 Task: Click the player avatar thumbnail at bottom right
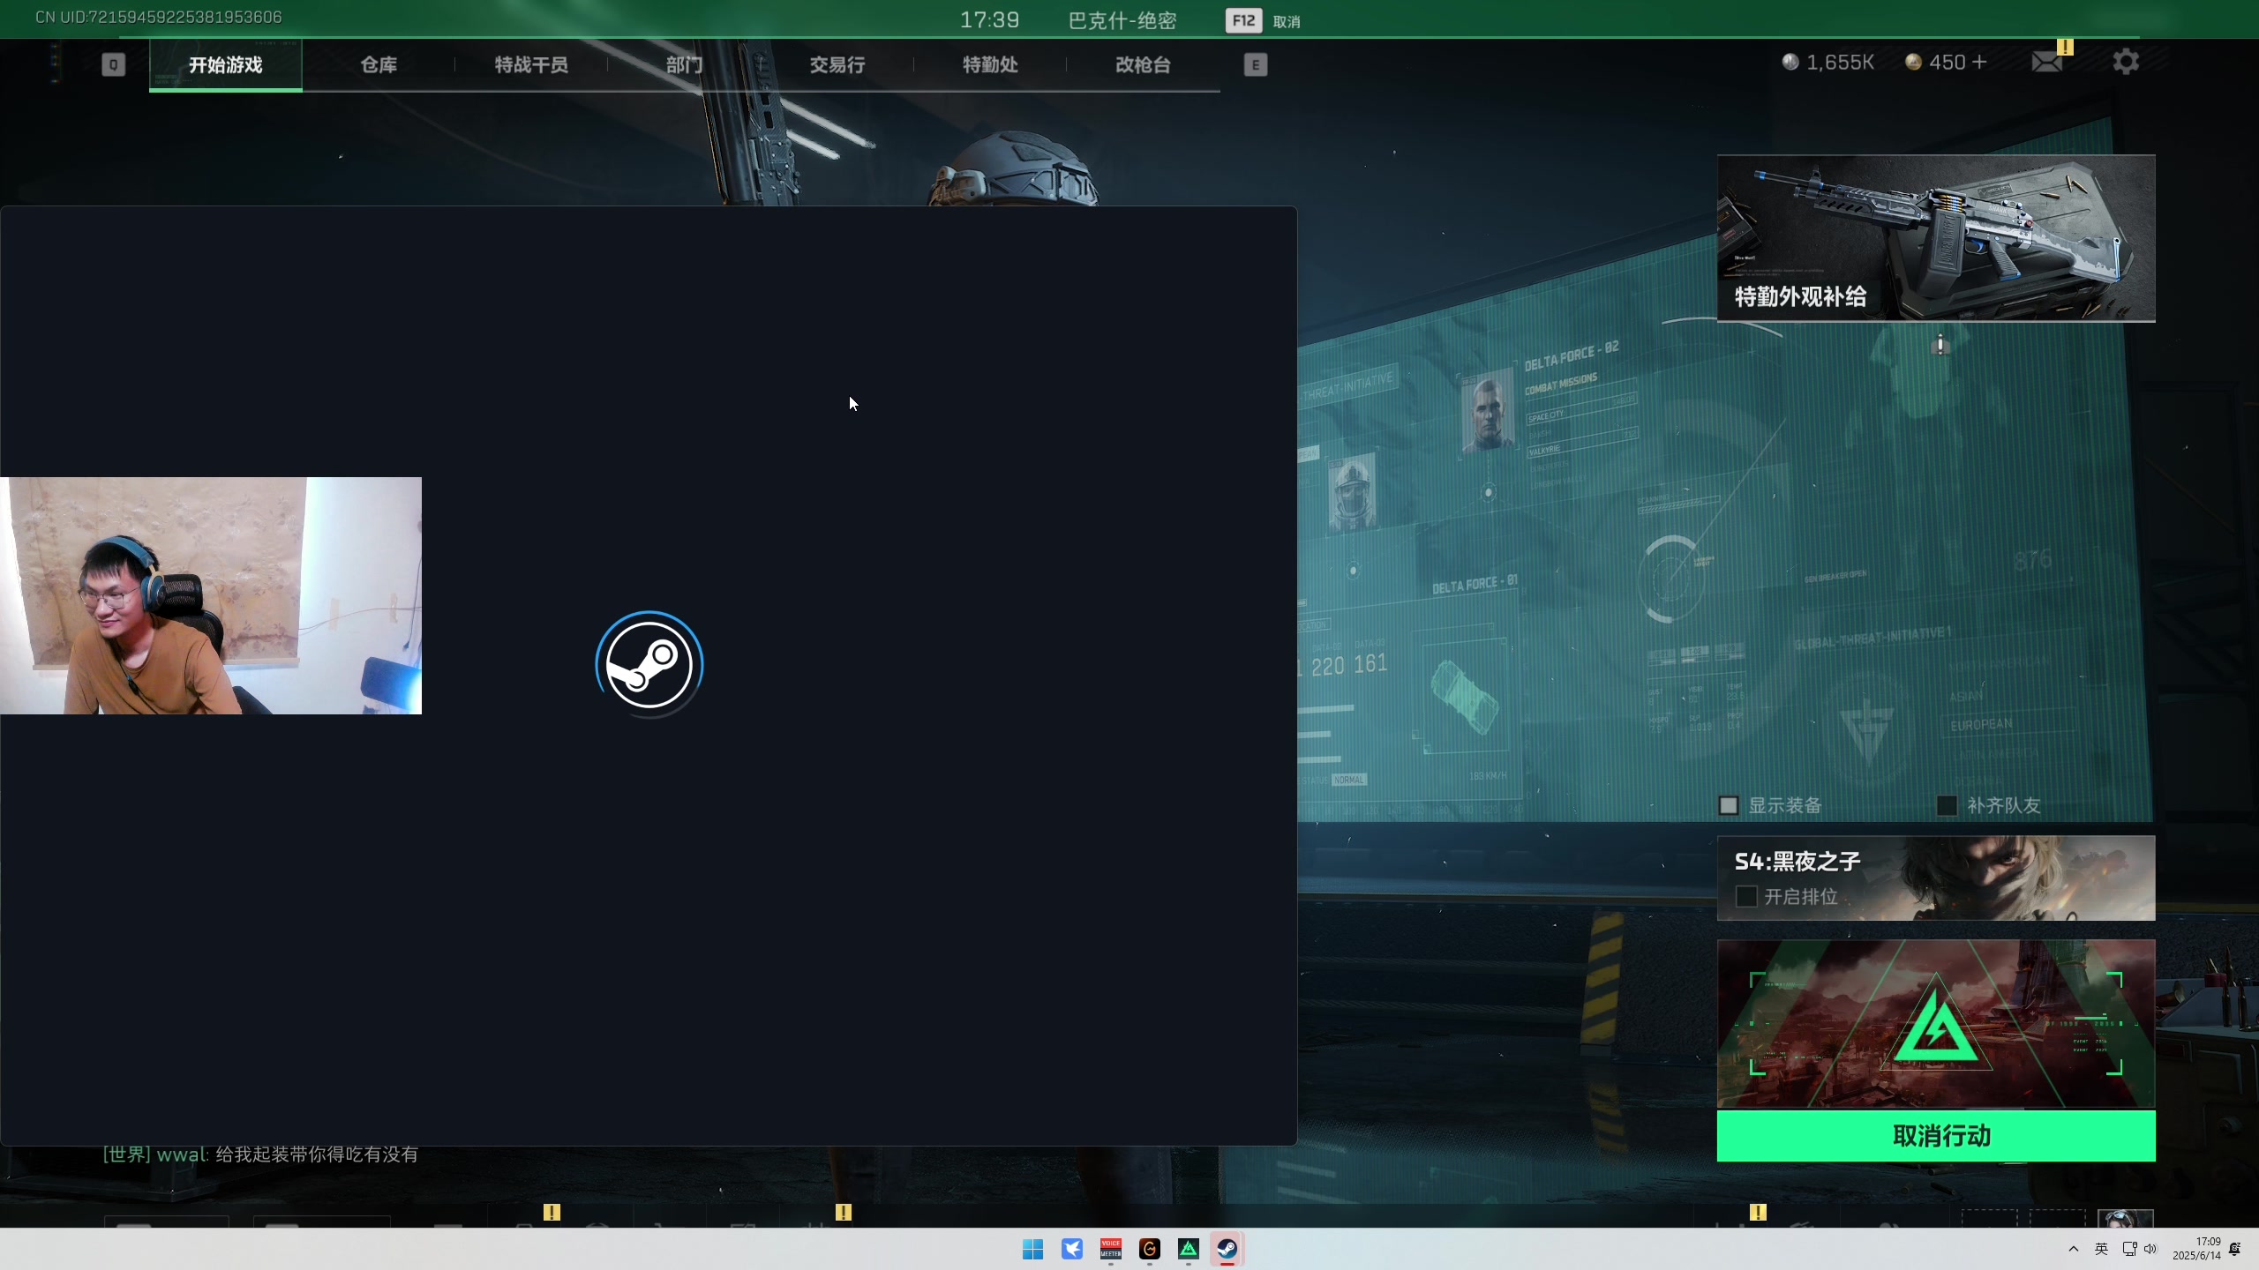[2125, 1218]
